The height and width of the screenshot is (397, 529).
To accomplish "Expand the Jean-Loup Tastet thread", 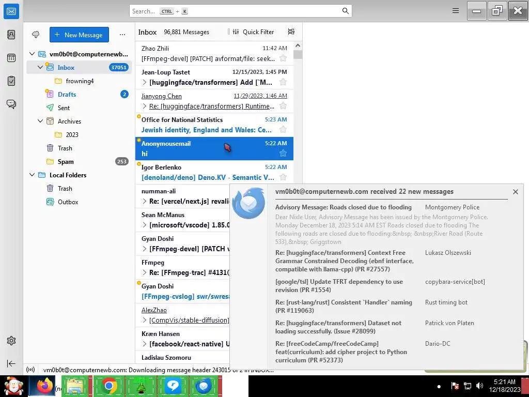I will [145, 82].
